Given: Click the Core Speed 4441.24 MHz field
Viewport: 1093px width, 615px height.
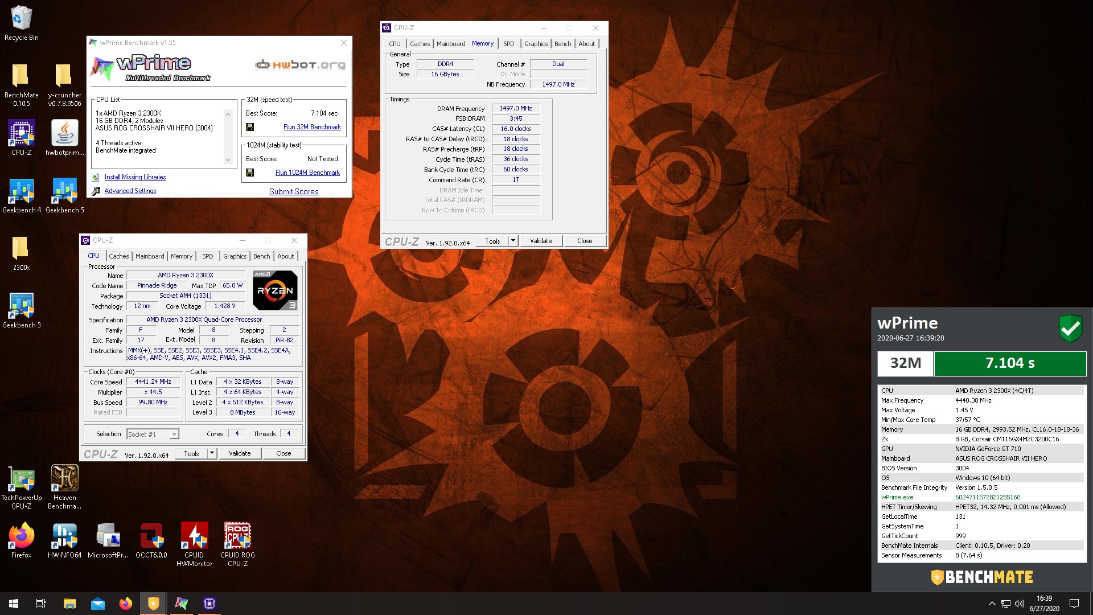Looking at the screenshot, I should tap(153, 382).
